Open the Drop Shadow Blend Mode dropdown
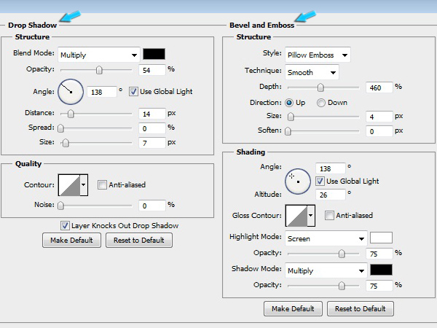This screenshot has width=437, height=328. click(98, 55)
